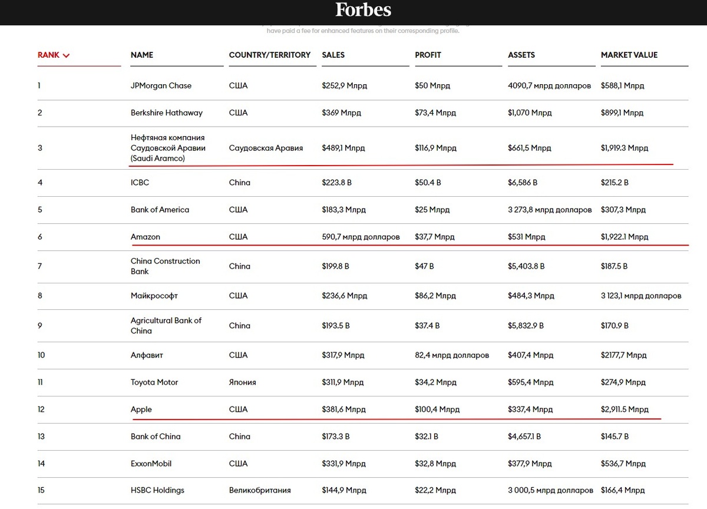The width and height of the screenshot is (707, 509).
Task: Sort by the NAME column header
Action: click(142, 55)
